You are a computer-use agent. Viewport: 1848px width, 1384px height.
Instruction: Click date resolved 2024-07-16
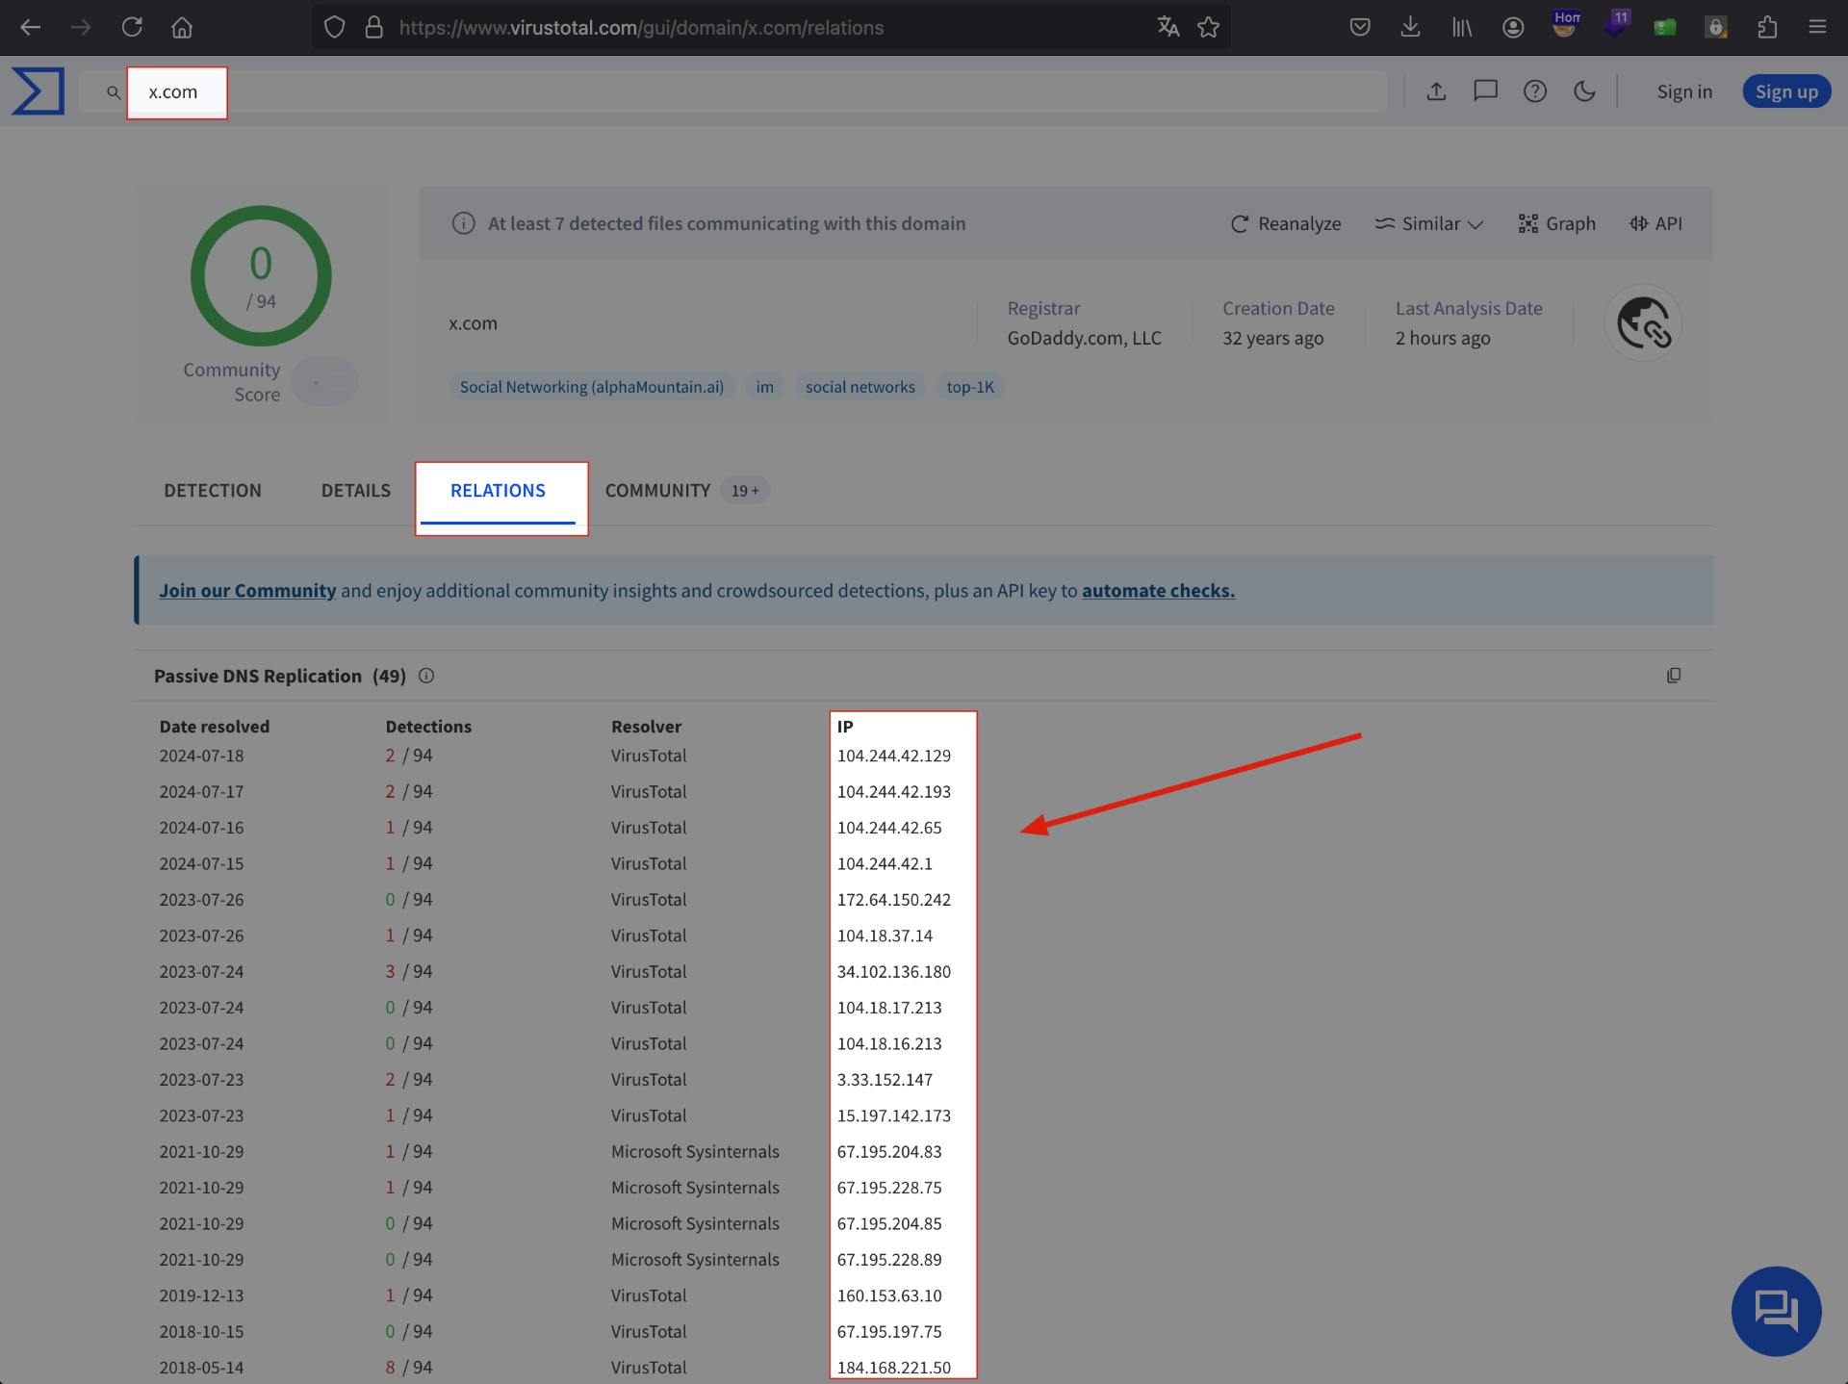click(201, 827)
